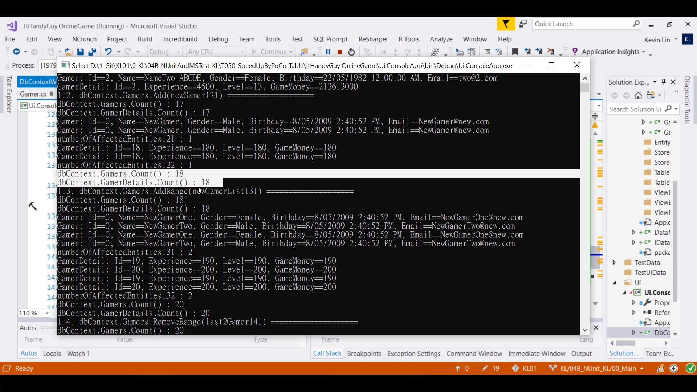Click the Navigate Backward arrow

[x=16, y=52]
